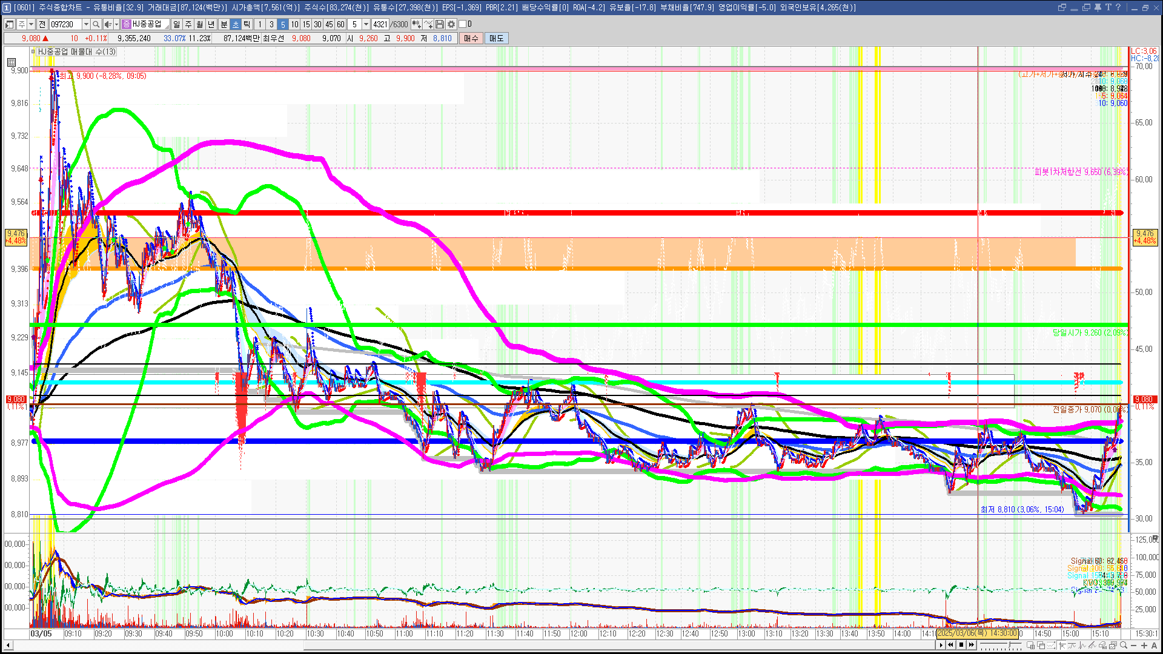Click the stock search magnifier icon

click(96, 24)
